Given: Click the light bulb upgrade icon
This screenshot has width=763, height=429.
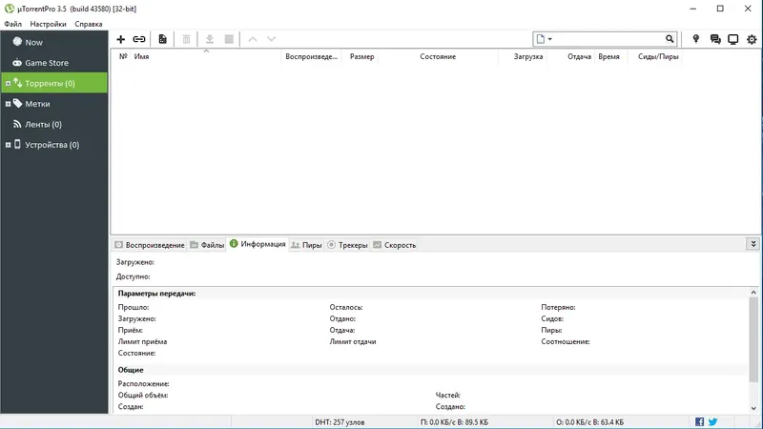Looking at the screenshot, I should [x=696, y=39].
